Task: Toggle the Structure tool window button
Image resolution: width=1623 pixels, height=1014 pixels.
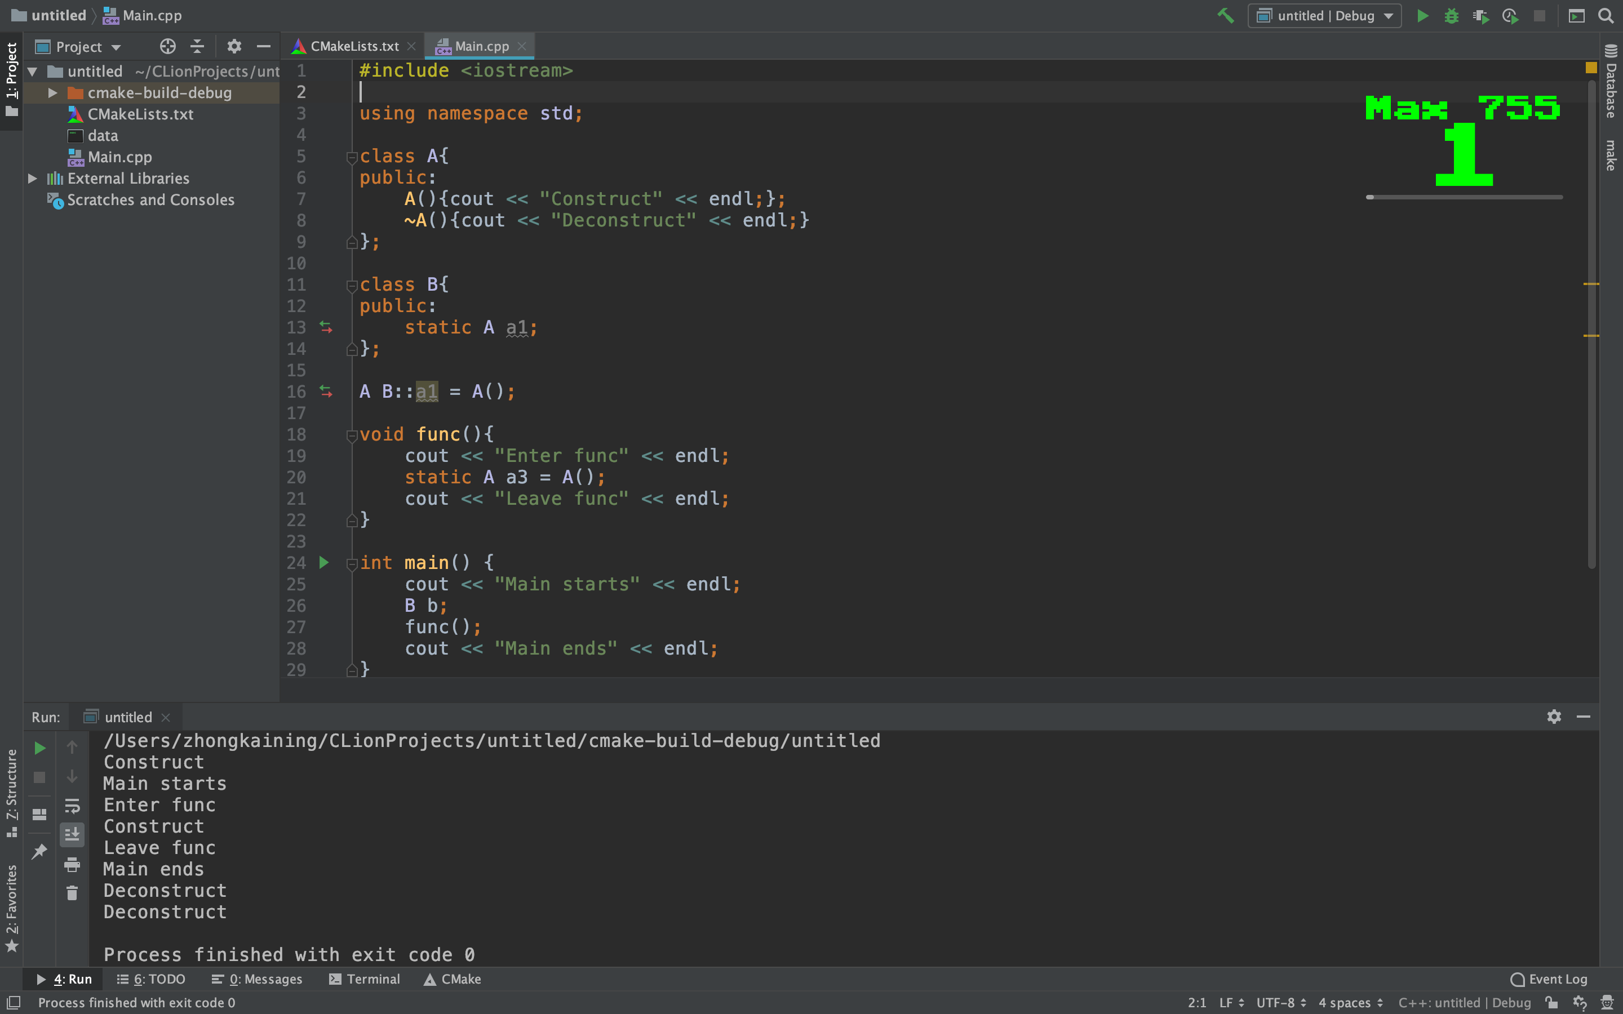Action: (x=11, y=793)
